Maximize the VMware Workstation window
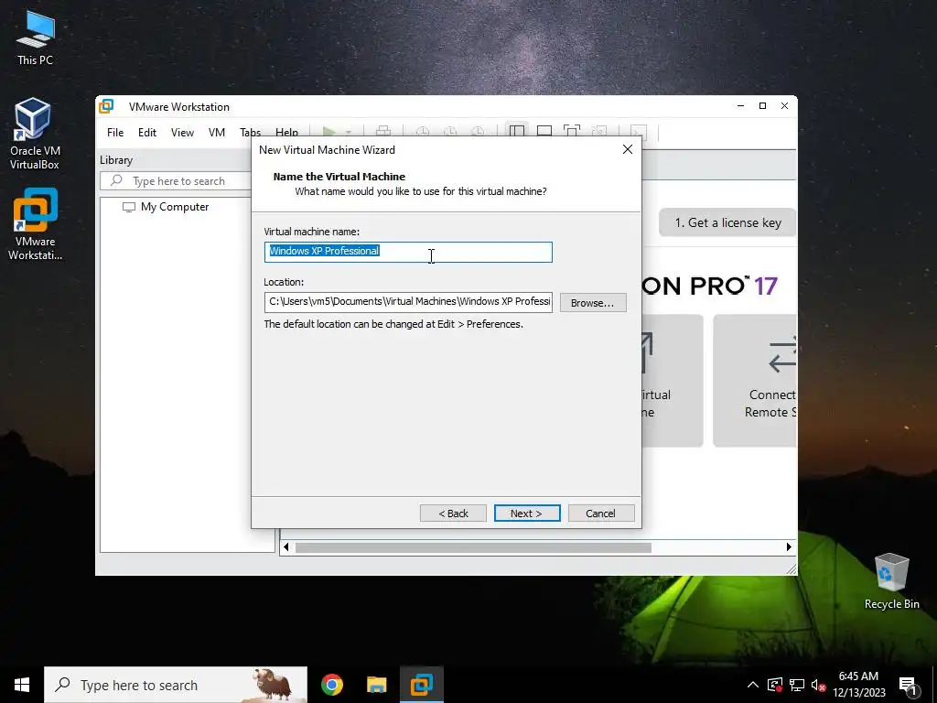 pyautogui.click(x=762, y=106)
